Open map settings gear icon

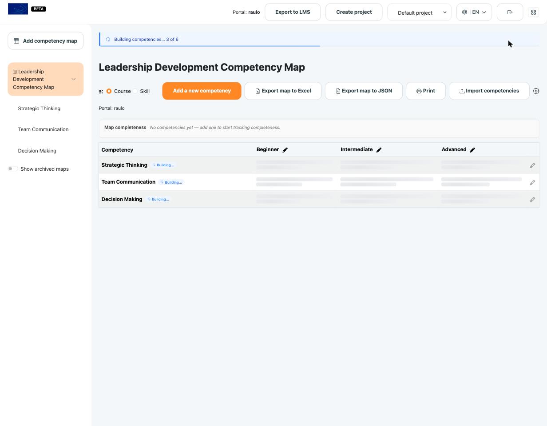pos(536,91)
